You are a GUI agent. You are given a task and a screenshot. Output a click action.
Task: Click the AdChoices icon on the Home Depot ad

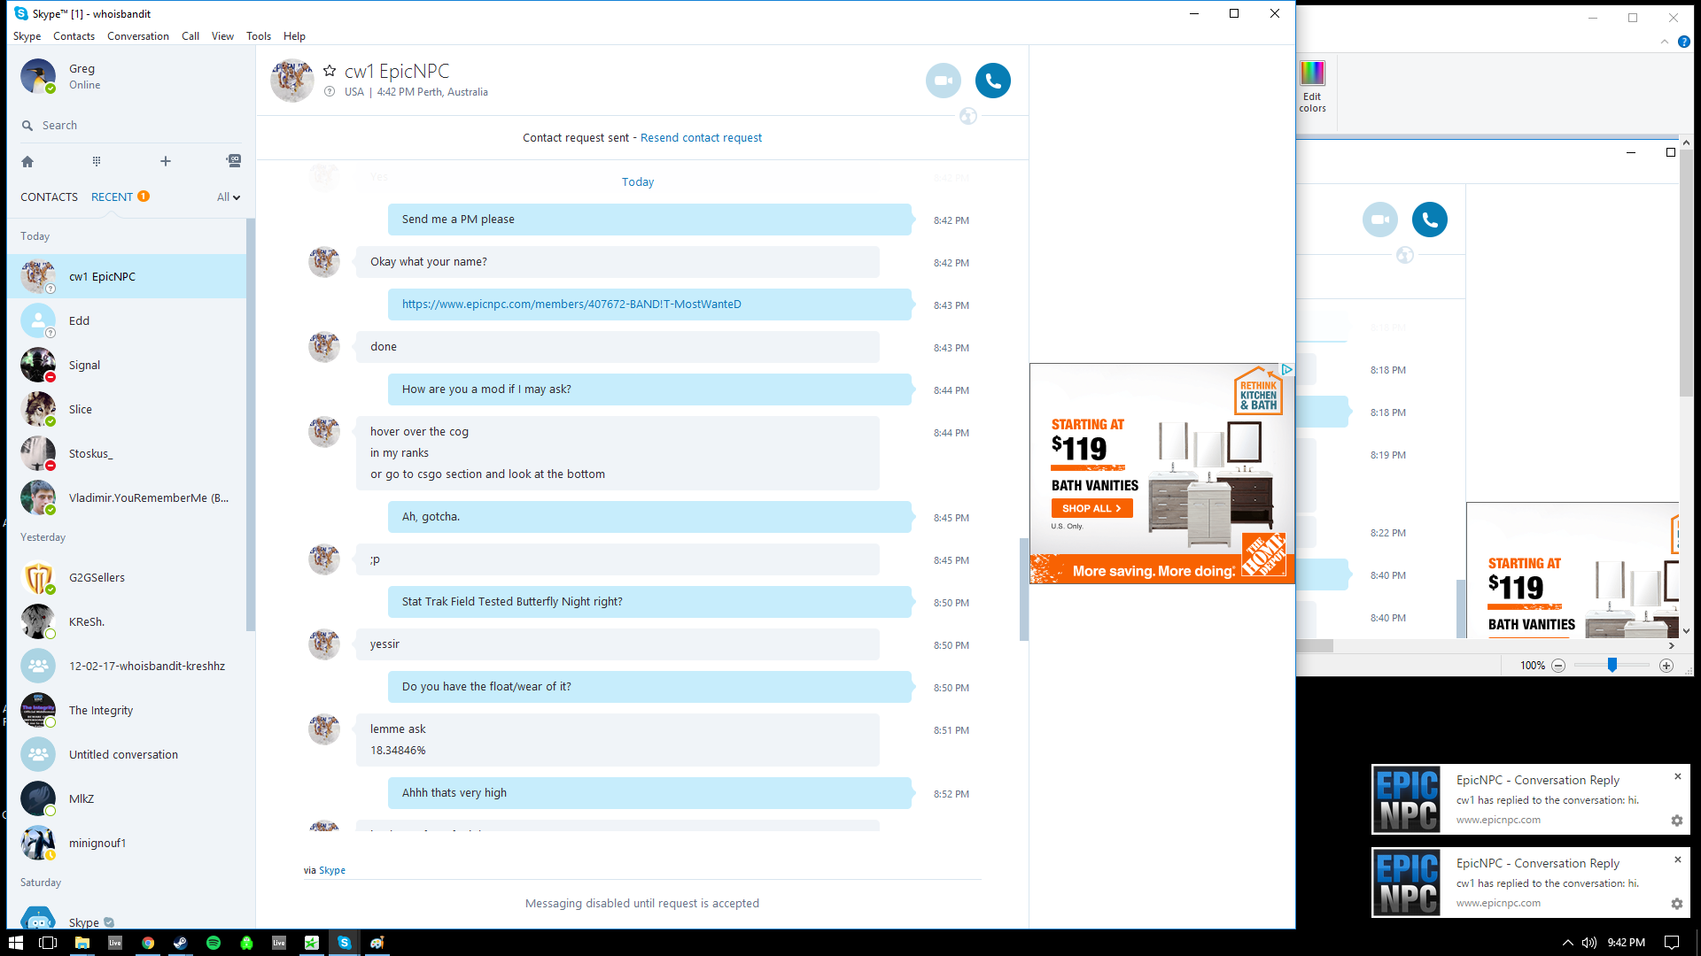point(1287,369)
